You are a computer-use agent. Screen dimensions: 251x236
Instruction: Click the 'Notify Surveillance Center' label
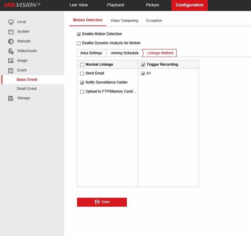106,82
